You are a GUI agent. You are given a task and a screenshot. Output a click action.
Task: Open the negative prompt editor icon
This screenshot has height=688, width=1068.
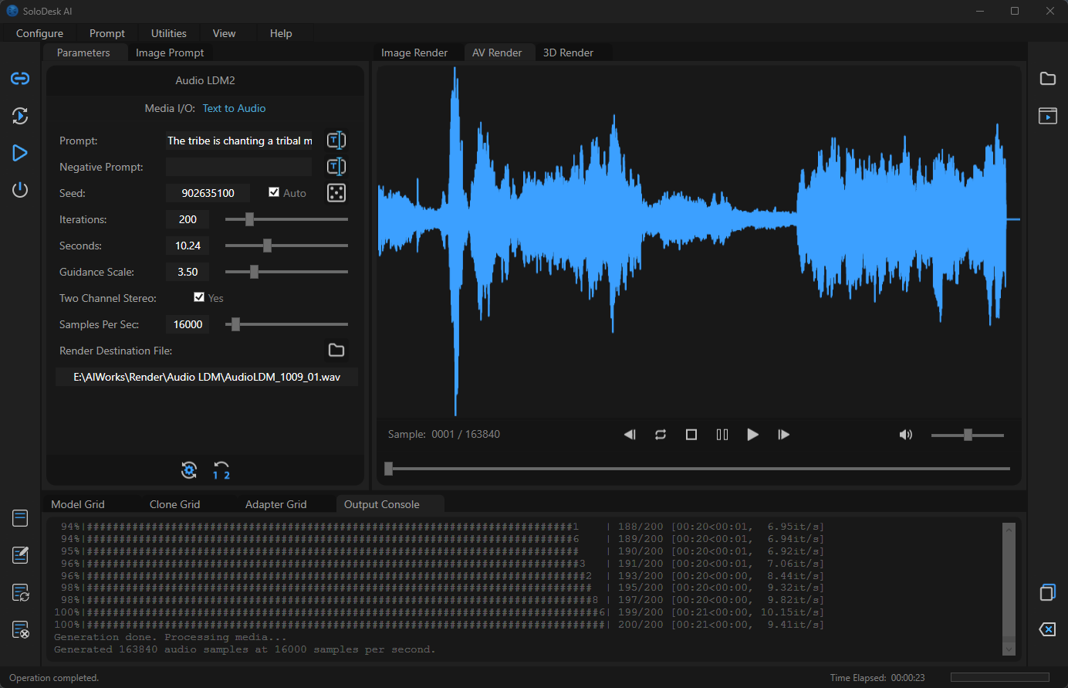pyautogui.click(x=336, y=167)
